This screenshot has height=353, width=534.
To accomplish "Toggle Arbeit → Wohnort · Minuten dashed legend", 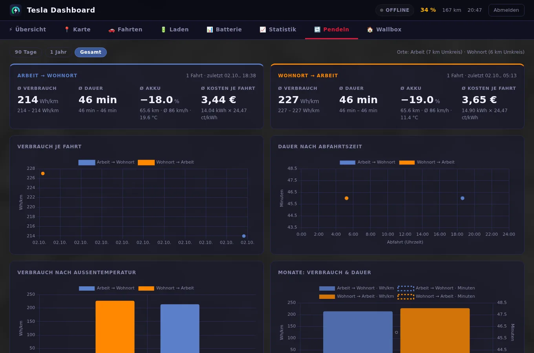I will pyautogui.click(x=436, y=288).
